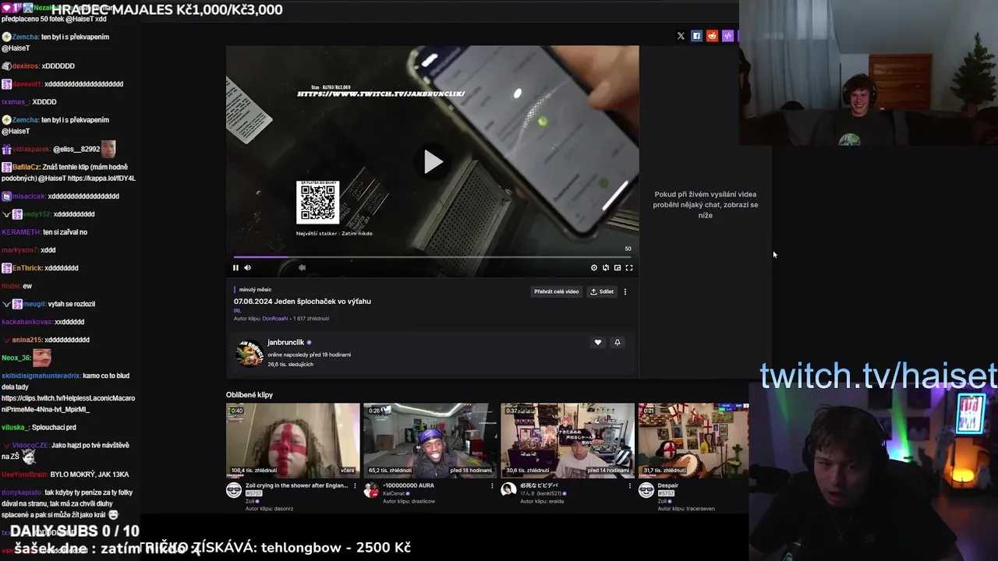This screenshot has height=561, width=998.
Task: Enter fullscreen for the clip
Action: pos(629,268)
